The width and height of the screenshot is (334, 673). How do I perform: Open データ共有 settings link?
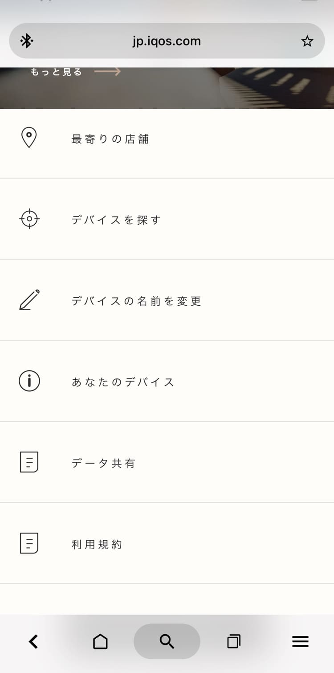tap(103, 463)
